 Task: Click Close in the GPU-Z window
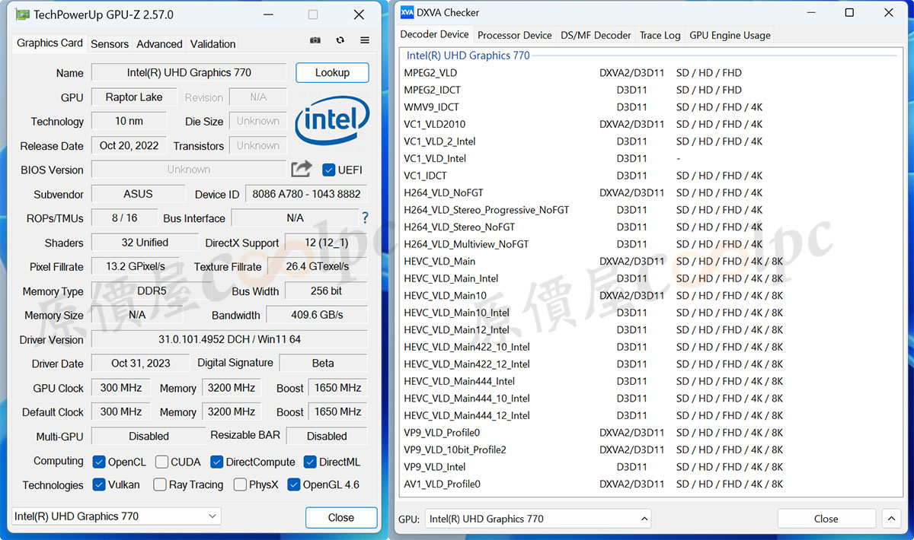pyautogui.click(x=341, y=517)
